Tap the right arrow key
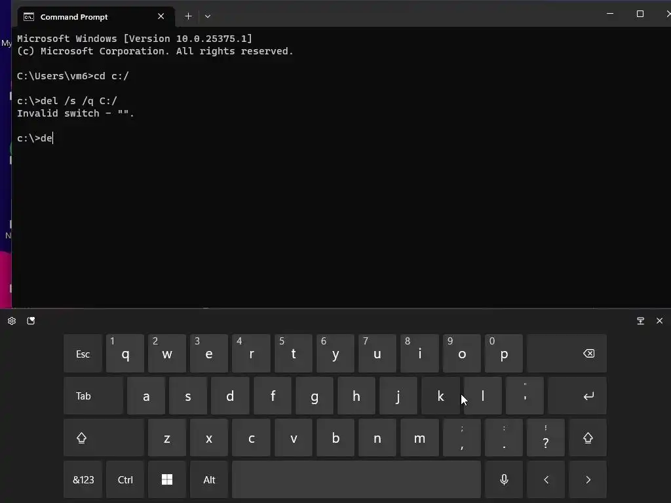This screenshot has height=503, width=671. point(588,479)
